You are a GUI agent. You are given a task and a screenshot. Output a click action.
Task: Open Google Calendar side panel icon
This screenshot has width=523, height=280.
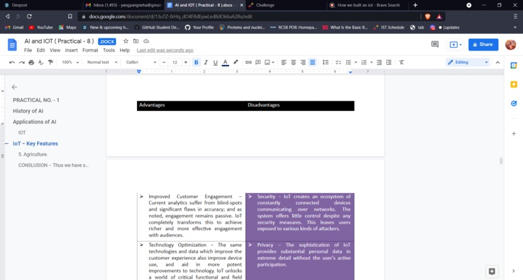(514, 65)
